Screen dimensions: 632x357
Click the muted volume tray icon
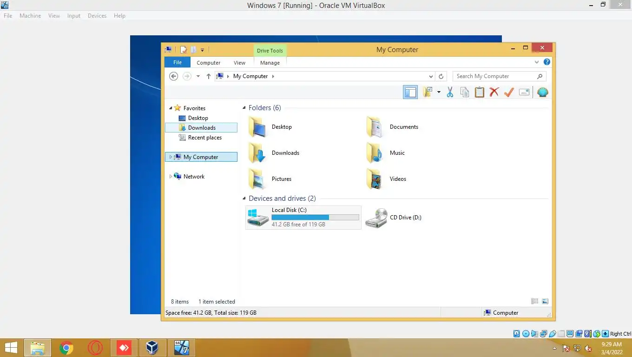pos(588,348)
